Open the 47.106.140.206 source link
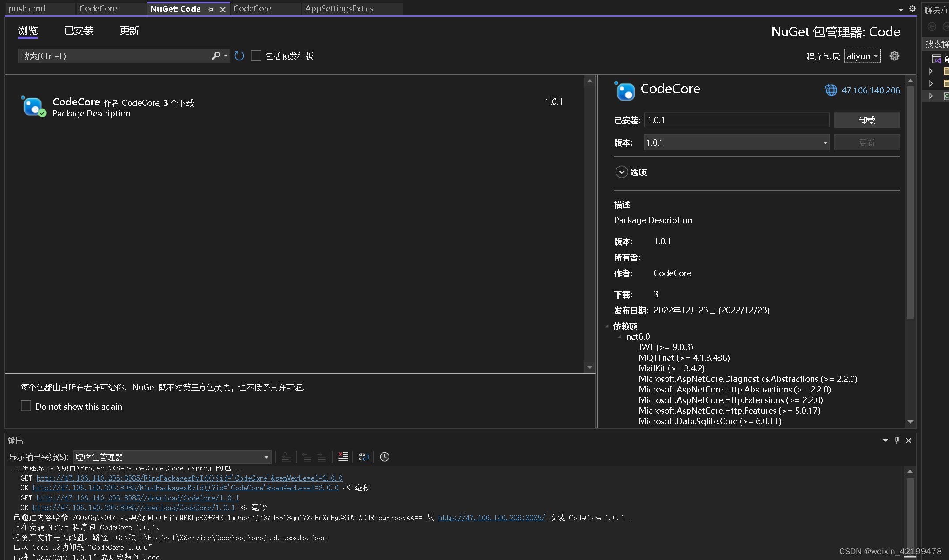Image resolution: width=949 pixels, height=560 pixels. point(870,90)
